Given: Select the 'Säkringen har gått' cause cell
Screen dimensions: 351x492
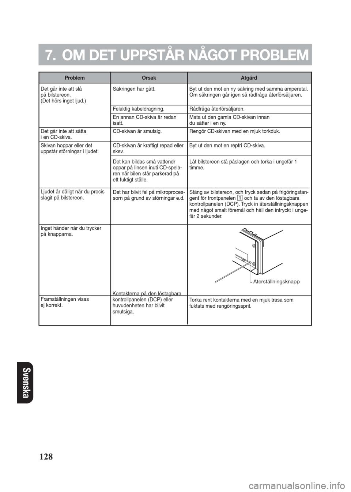Looking at the screenshot, I should tap(149, 94).
